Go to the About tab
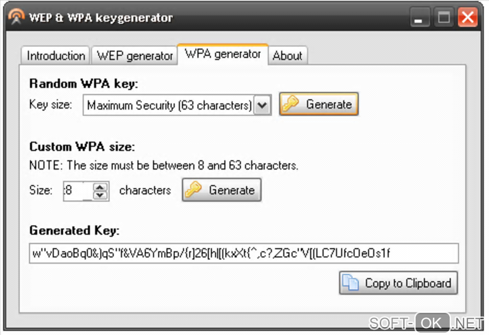The image size is (489, 335). (288, 56)
